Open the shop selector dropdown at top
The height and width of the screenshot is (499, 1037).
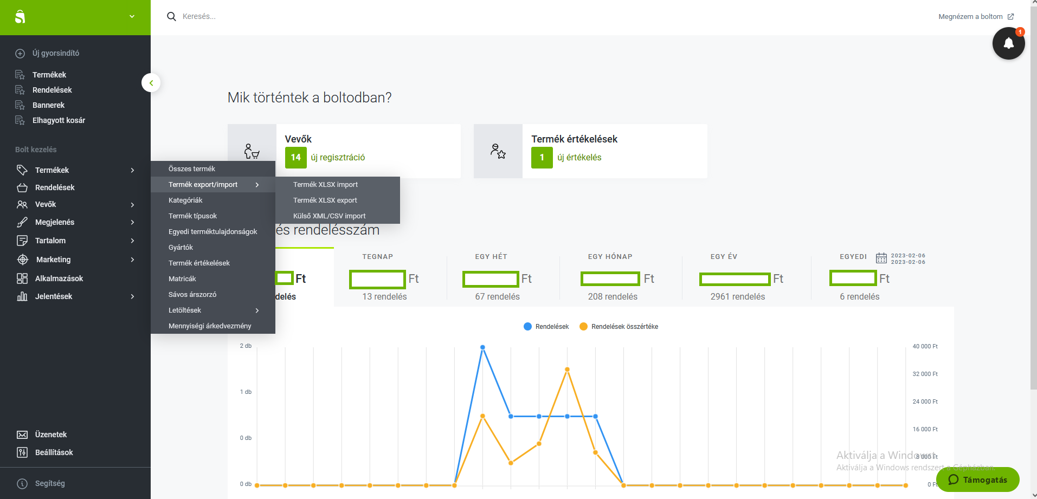point(132,17)
